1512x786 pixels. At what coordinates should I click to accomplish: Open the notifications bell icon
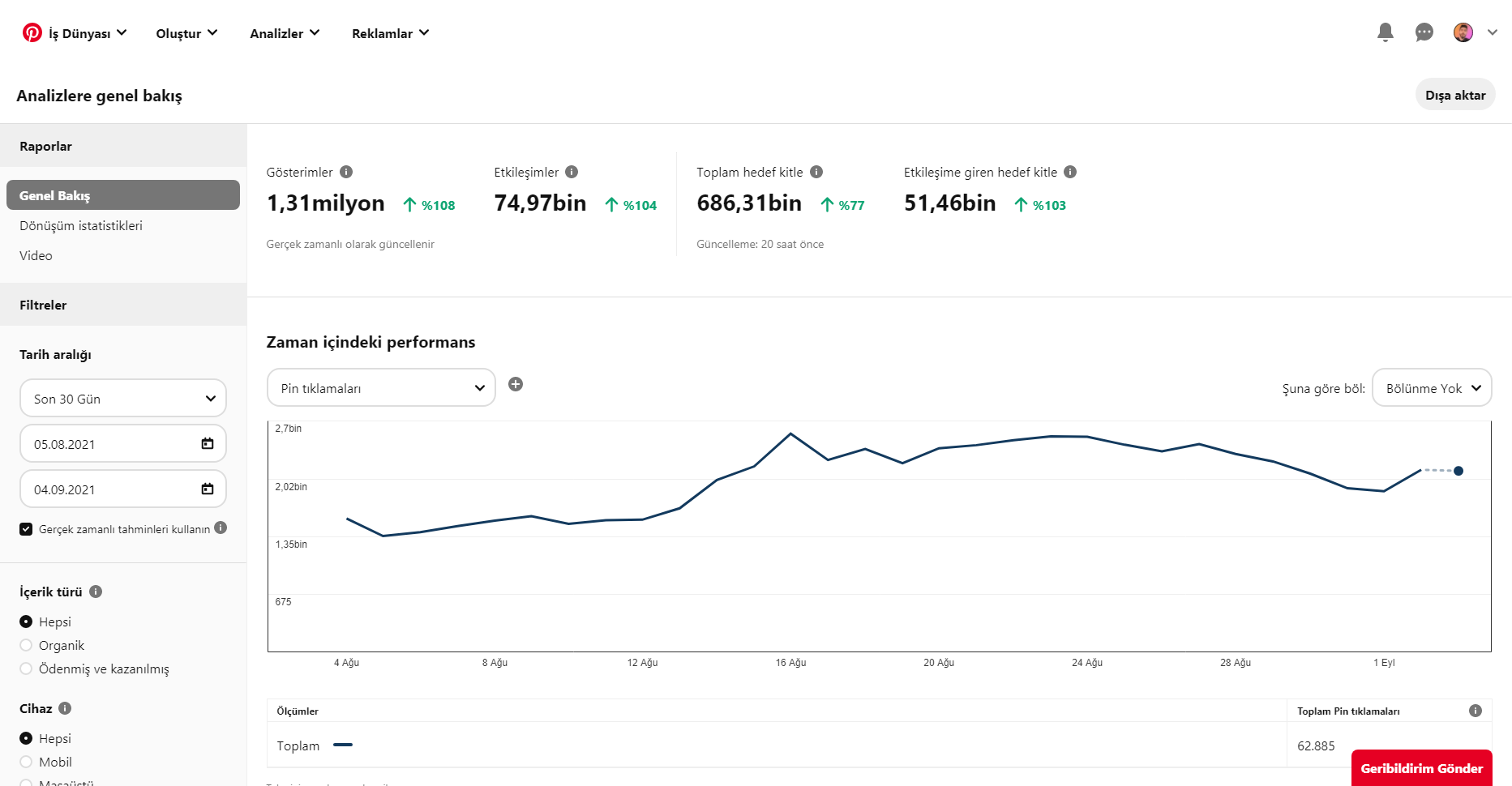point(1386,32)
